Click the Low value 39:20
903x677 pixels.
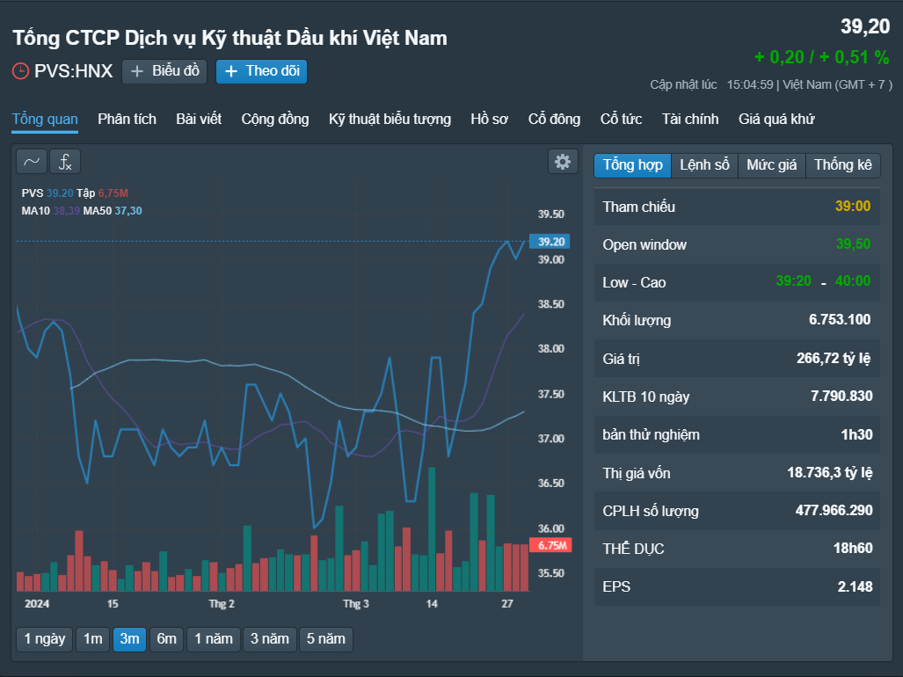794,281
